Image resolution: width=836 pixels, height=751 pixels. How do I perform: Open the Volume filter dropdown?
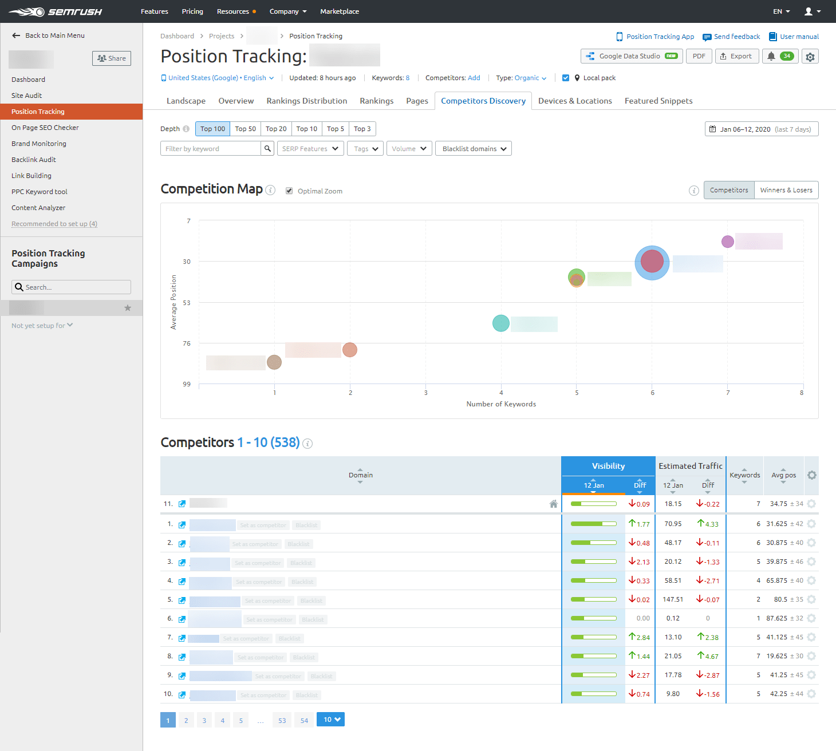tap(409, 148)
